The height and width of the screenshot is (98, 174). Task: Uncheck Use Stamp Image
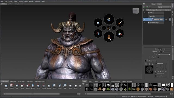(146, 61)
